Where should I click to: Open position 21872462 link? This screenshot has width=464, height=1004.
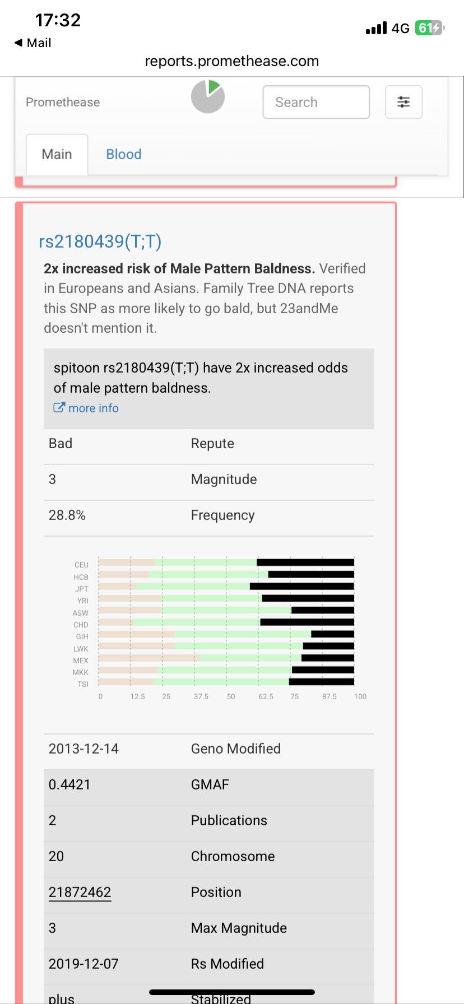tap(80, 892)
